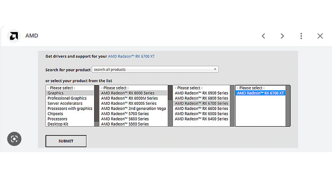Screen dimensions: 332x178
Task: Select AMD Radeon RX 6700 Series
Action: pos(201,103)
